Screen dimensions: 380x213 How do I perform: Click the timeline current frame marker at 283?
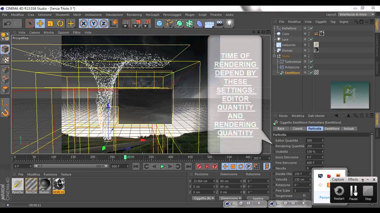coord(125,157)
